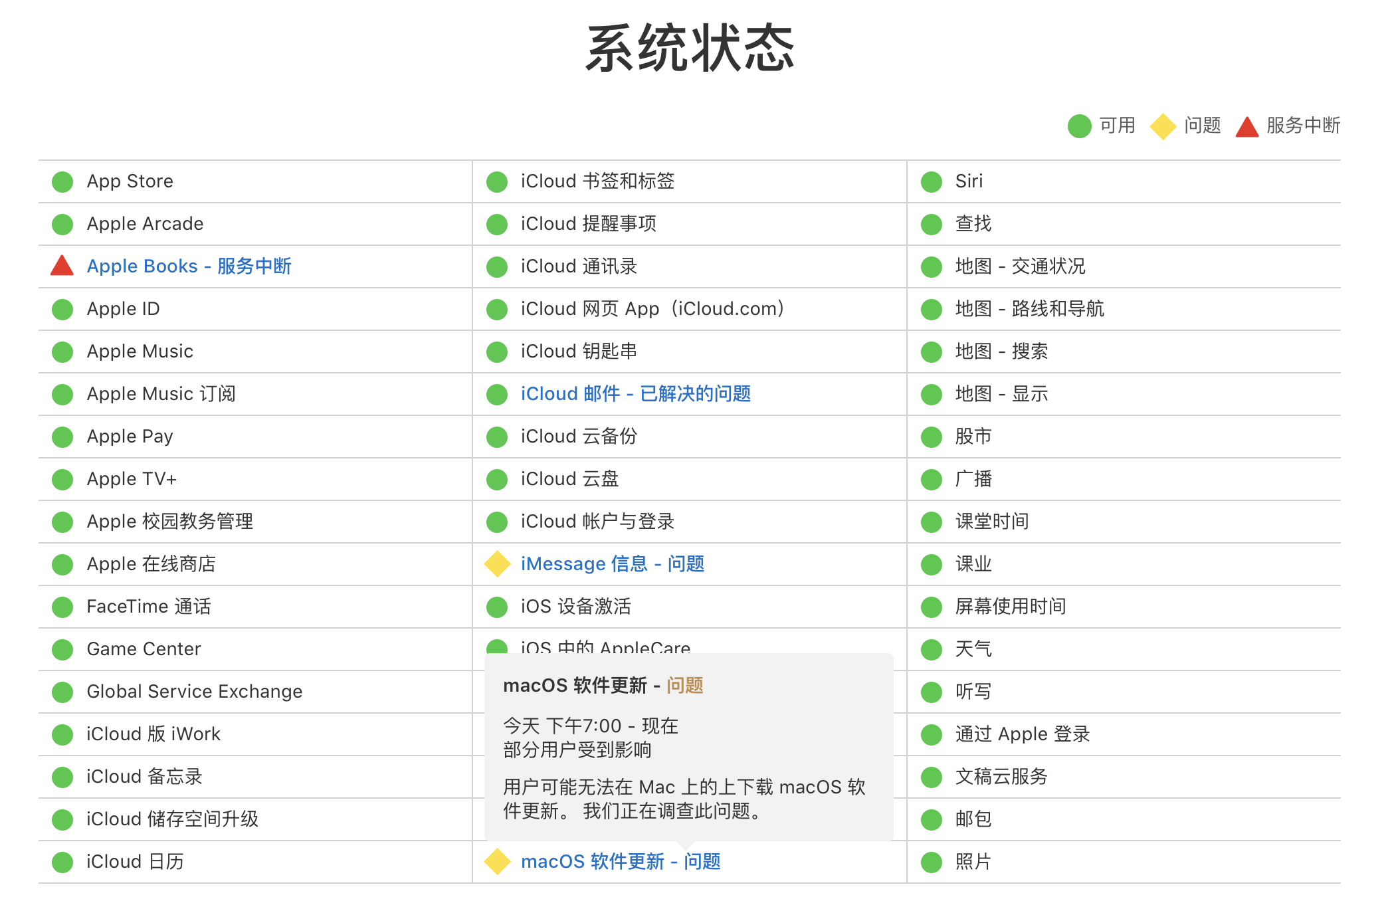Click green dot next to iCloud 邮件
Image resolution: width=1390 pixels, height=909 pixels.
tap(497, 394)
